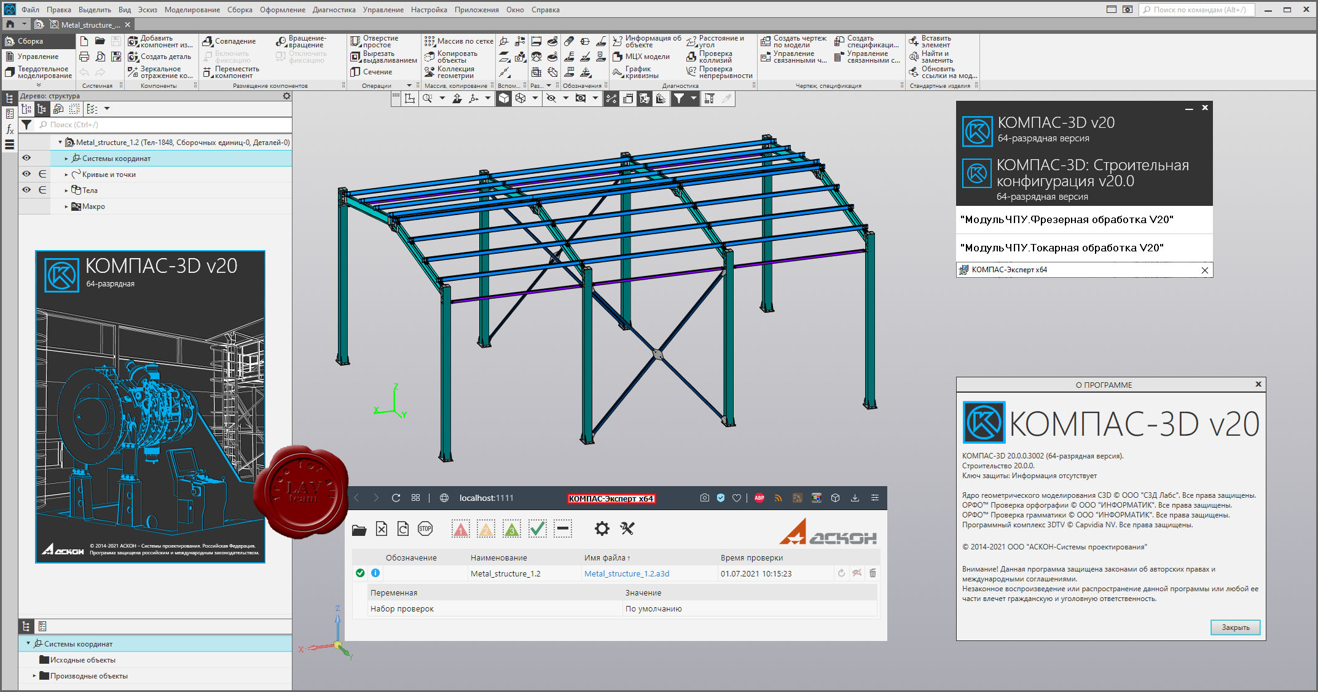Viewport: 1318px width, 692px height.
Task: Open Информация об объекте diagnostic
Action: click(x=647, y=41)
